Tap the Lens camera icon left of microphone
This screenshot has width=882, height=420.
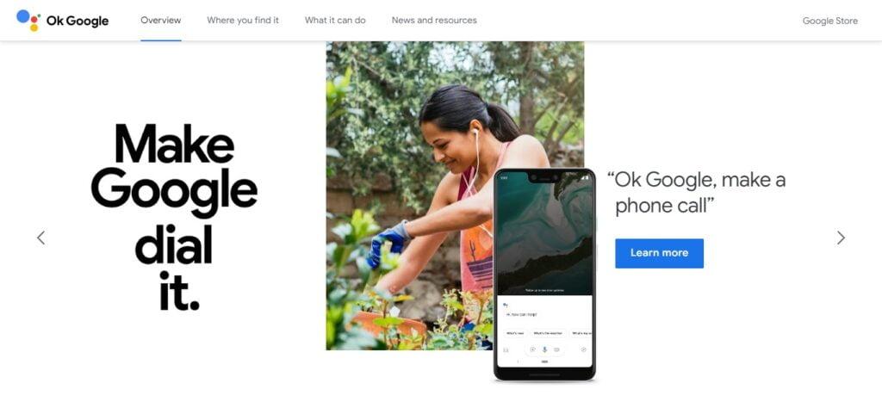[532, 349]
